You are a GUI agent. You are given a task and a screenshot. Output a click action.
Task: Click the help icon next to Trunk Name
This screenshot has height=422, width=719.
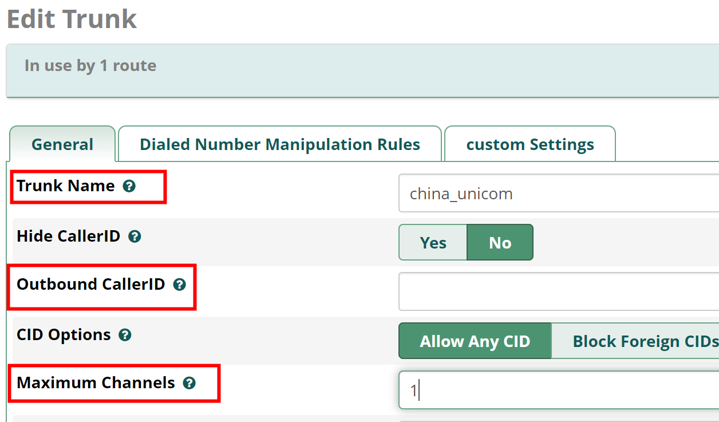[129, 186]
